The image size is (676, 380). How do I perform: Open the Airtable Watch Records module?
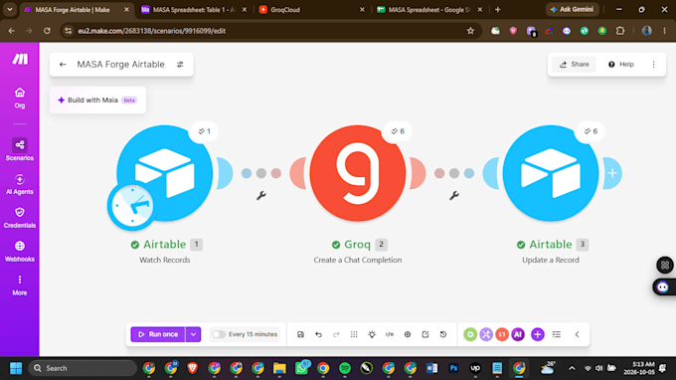click(165, 173)
